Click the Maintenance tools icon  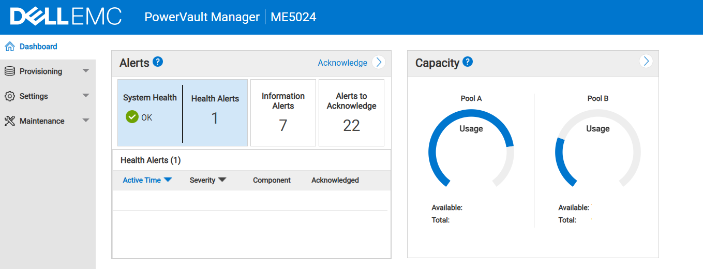[9, 121]
